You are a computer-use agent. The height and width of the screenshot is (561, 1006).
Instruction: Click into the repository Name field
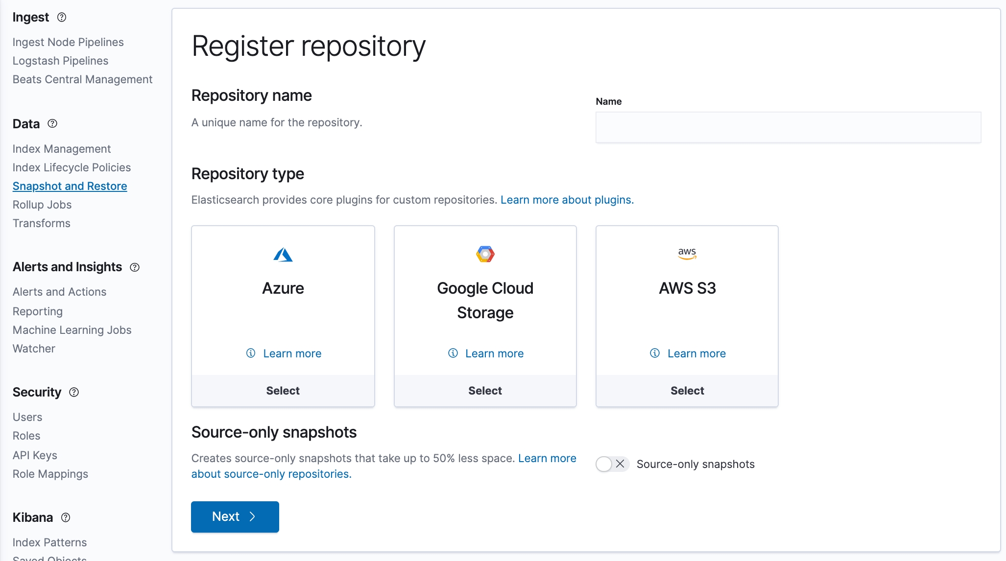[x=788, y=127]
